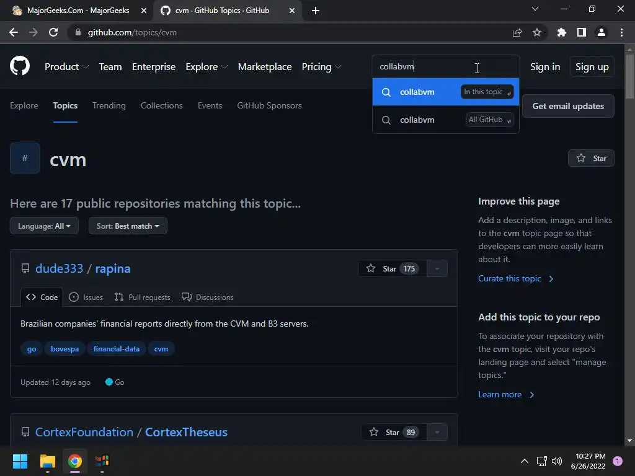Star the cvm topic
This screenshot has width=635, height=476.
pos(591,158)
